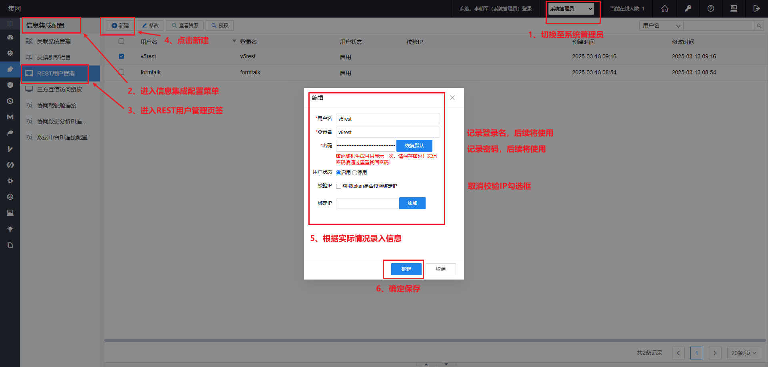The height and width of the screenshot is (367, 768).
Task: Click the 修改 toolbar button
Action: [150, 26]
